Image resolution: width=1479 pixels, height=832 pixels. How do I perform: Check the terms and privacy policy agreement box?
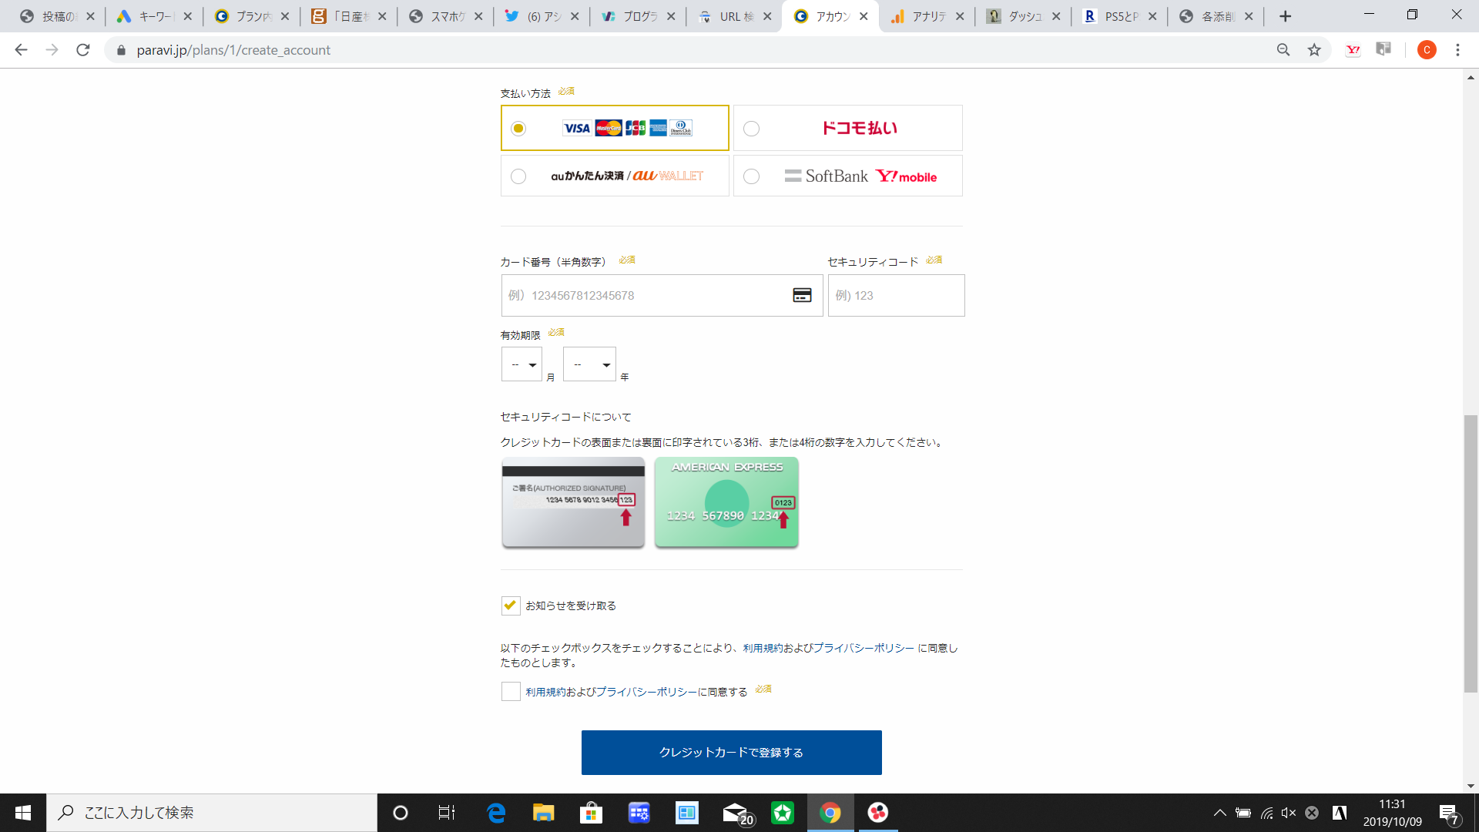pyautogui.click(x=511, y=692)
